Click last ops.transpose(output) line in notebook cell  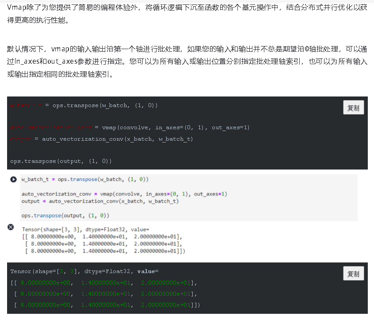coord(65,216)
